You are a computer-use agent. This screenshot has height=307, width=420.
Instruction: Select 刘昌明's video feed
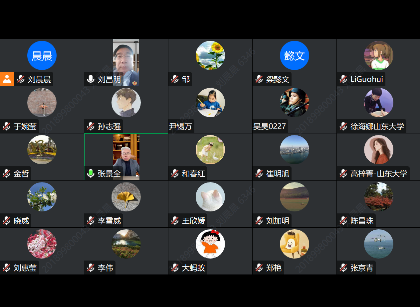126,63
